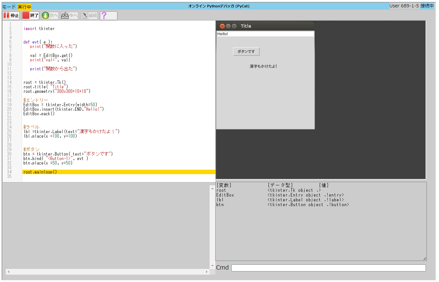This screenshot has height=282, width=439.
Task: Click the 停止 stop button
Action: tap(11, 15)
